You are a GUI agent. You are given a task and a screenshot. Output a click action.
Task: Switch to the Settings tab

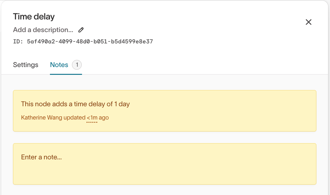click(26, 65)
